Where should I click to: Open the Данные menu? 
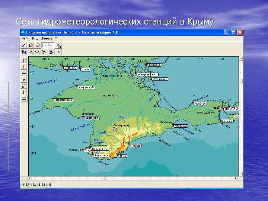coord(46,39)
